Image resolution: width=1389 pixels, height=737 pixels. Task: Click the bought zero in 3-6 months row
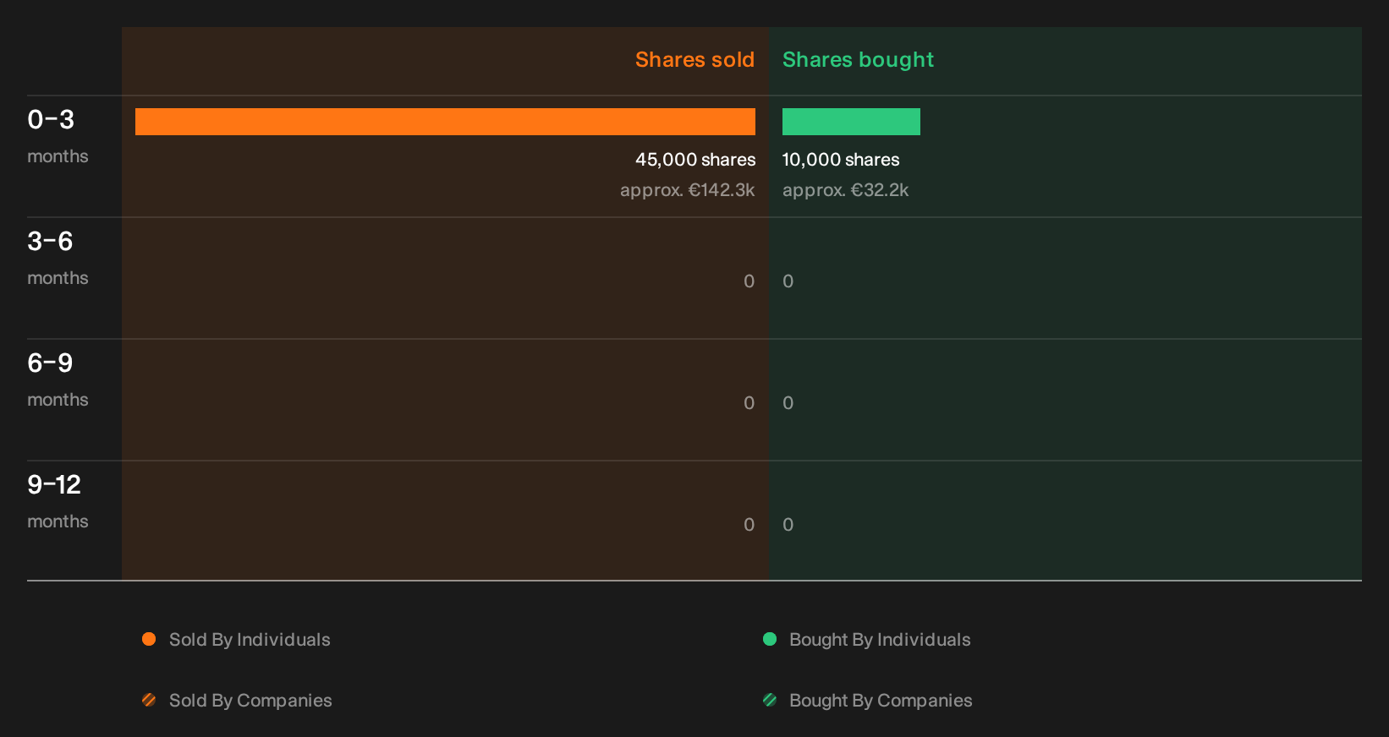(x=788, y=281)
